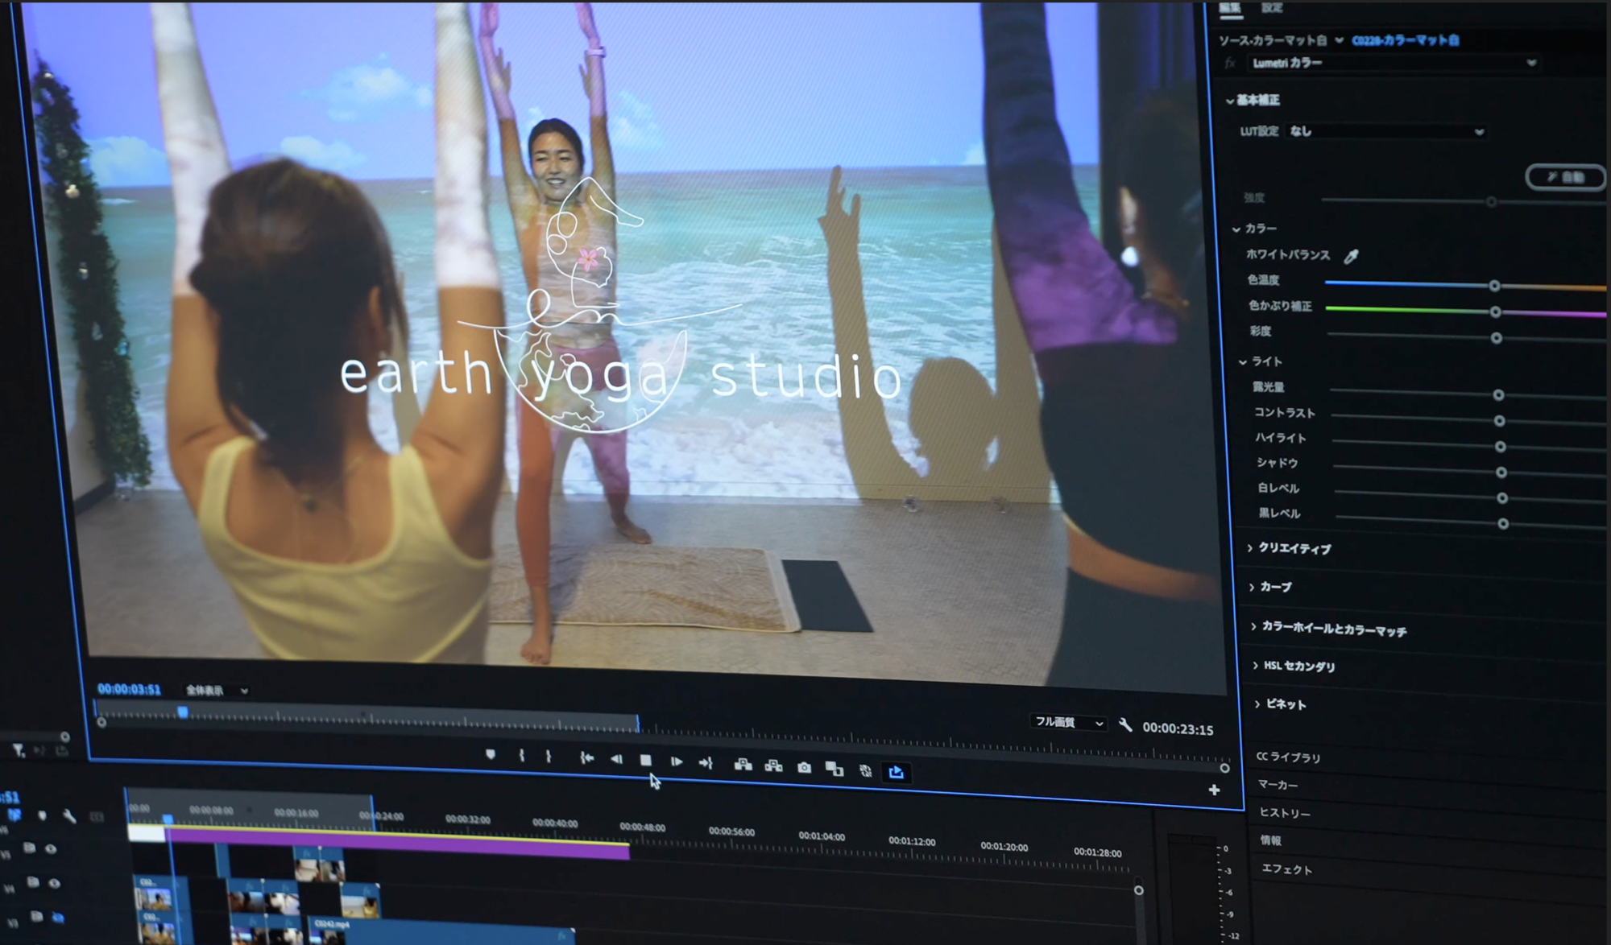The width and height of the screenshot is (1611, 945).
Task: Switch to the 設定 tab
Action: tap(1272, 7)
